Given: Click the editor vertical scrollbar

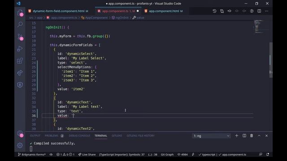Looking at the screenshot, I should pyautogui.click(x=271, y=60).
